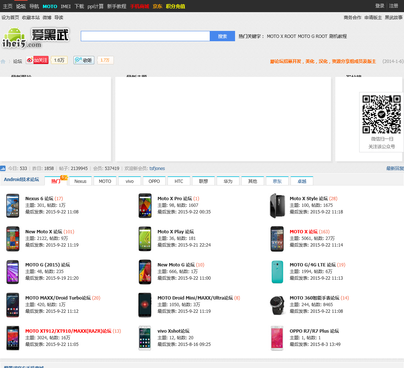Click the Tencent Weibo listen button

pos(84,60)
